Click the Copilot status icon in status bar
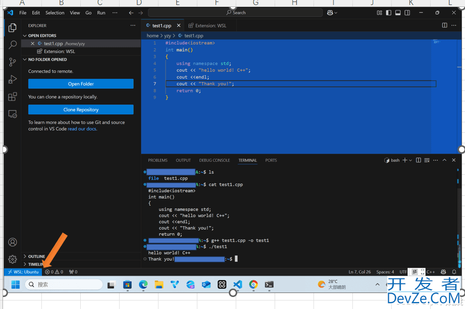This screenshot has height=309, width=465. (x=444, y=272)
